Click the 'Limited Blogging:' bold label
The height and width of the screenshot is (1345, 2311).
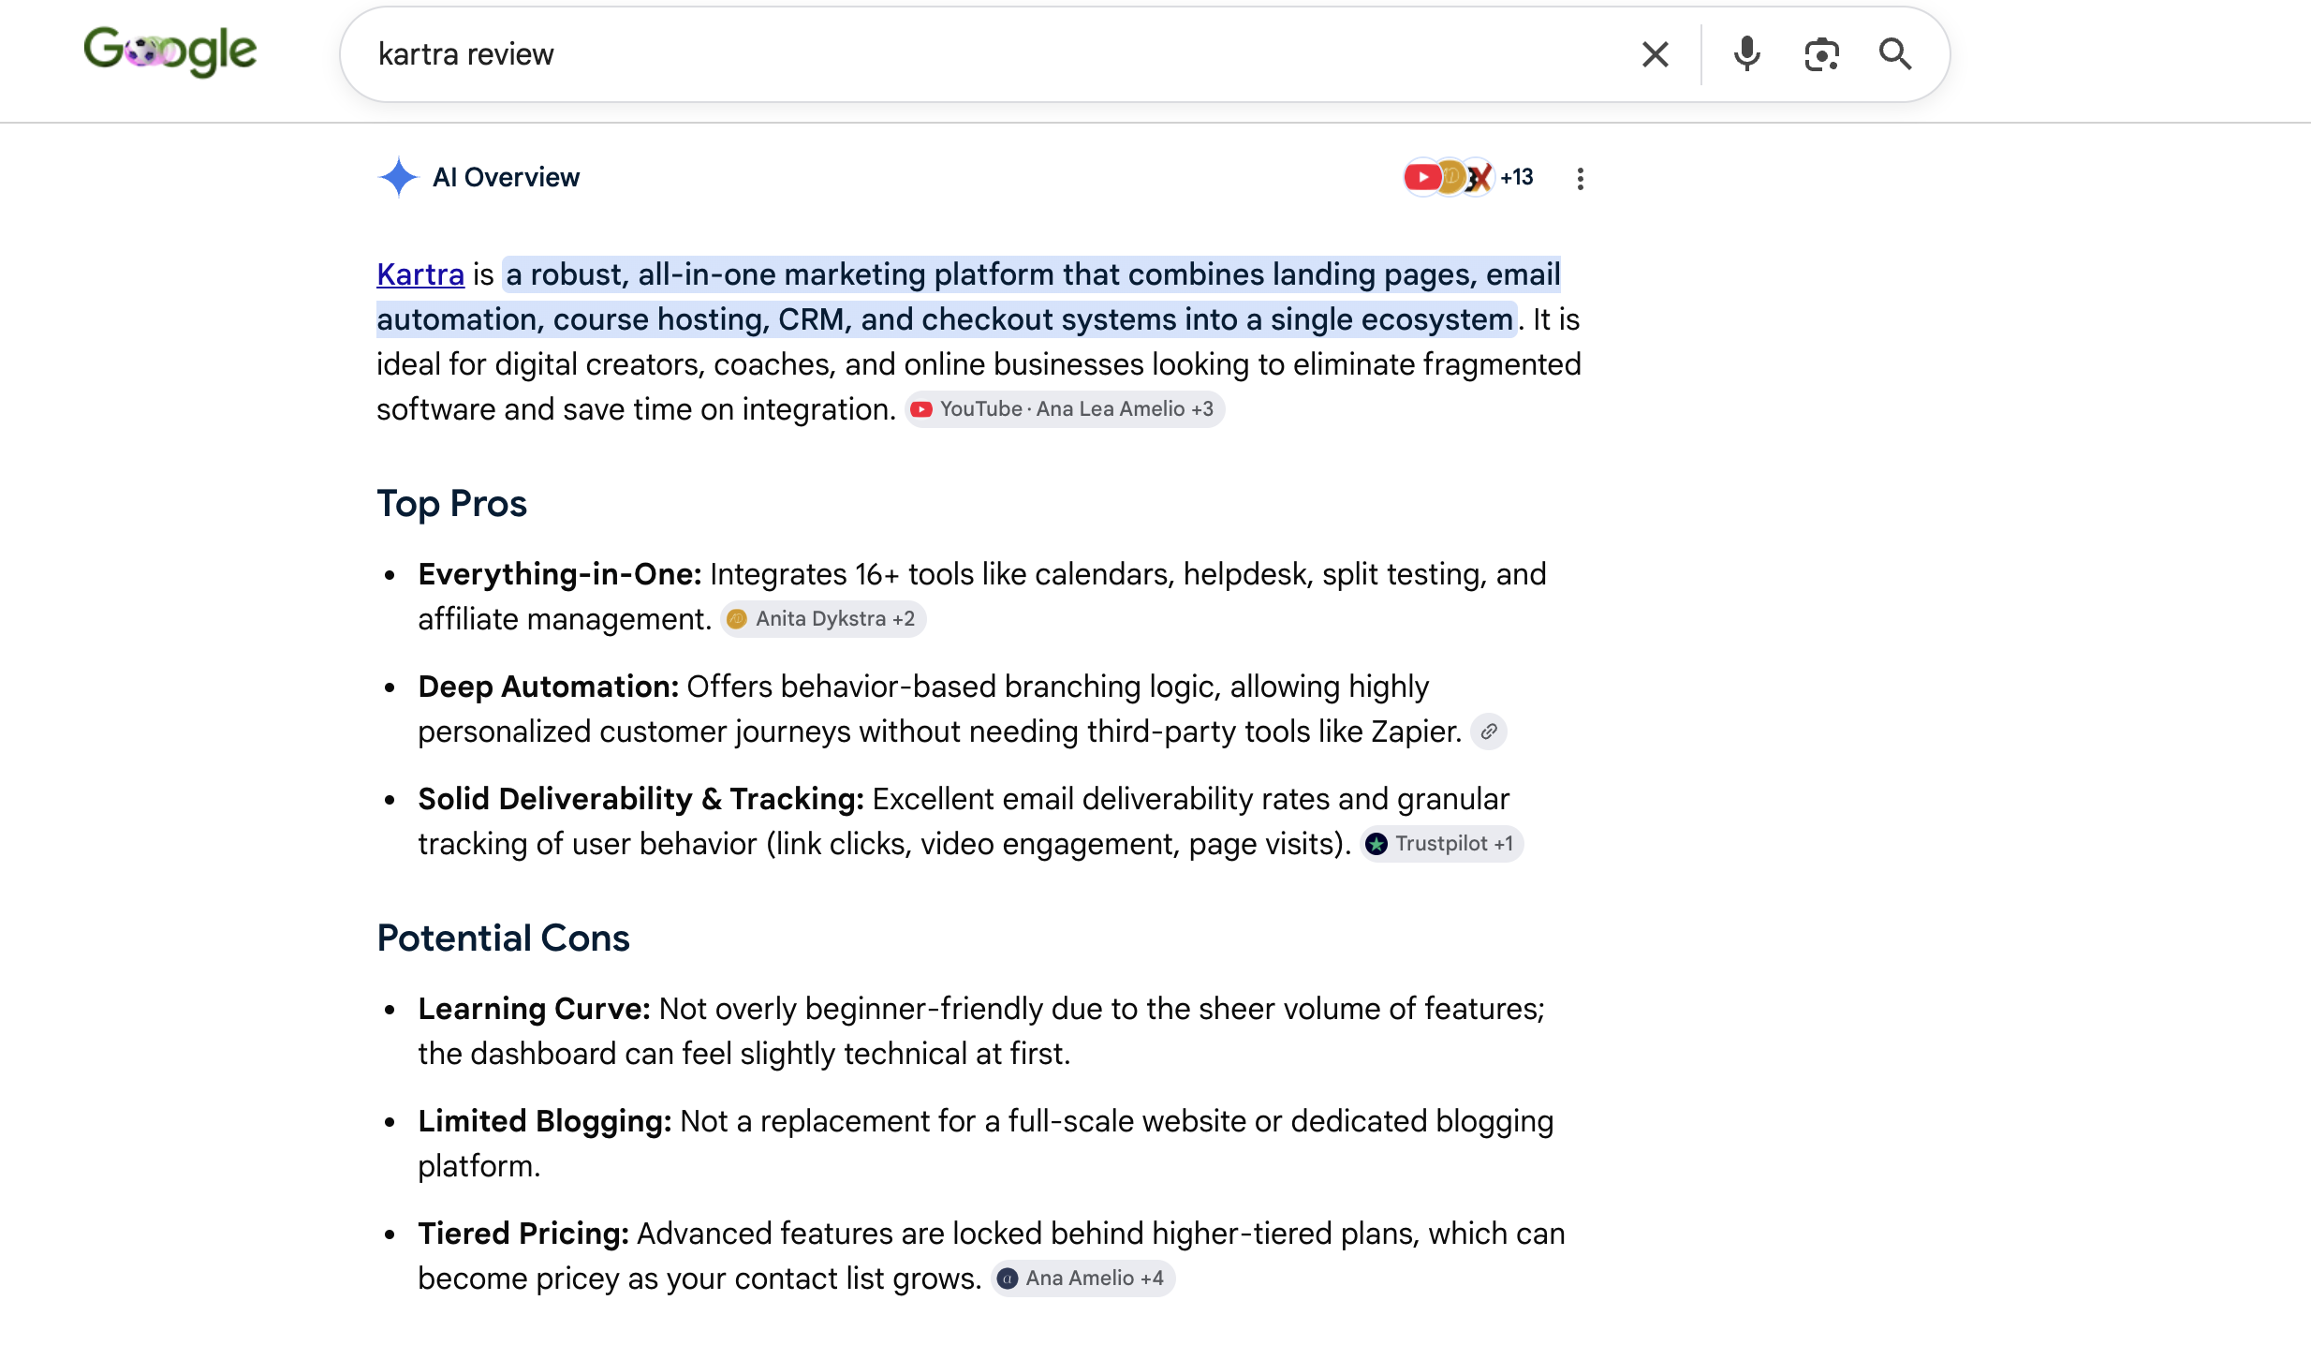point(545,1121)
